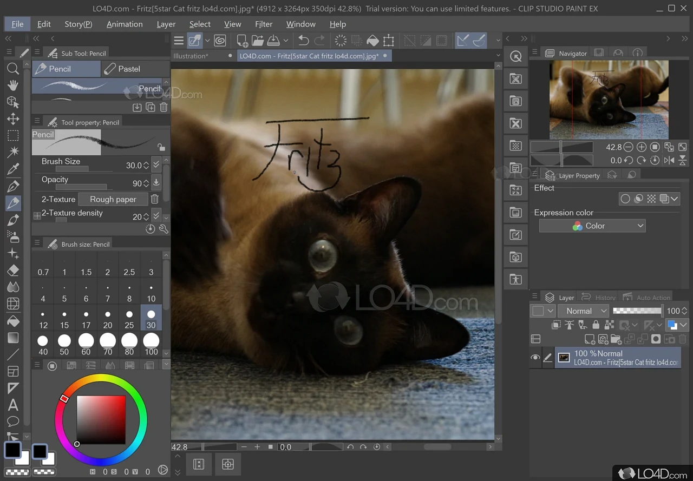Click the Open file folder icon
Viewport: 693px width, 481px height.
pos(258,41)
